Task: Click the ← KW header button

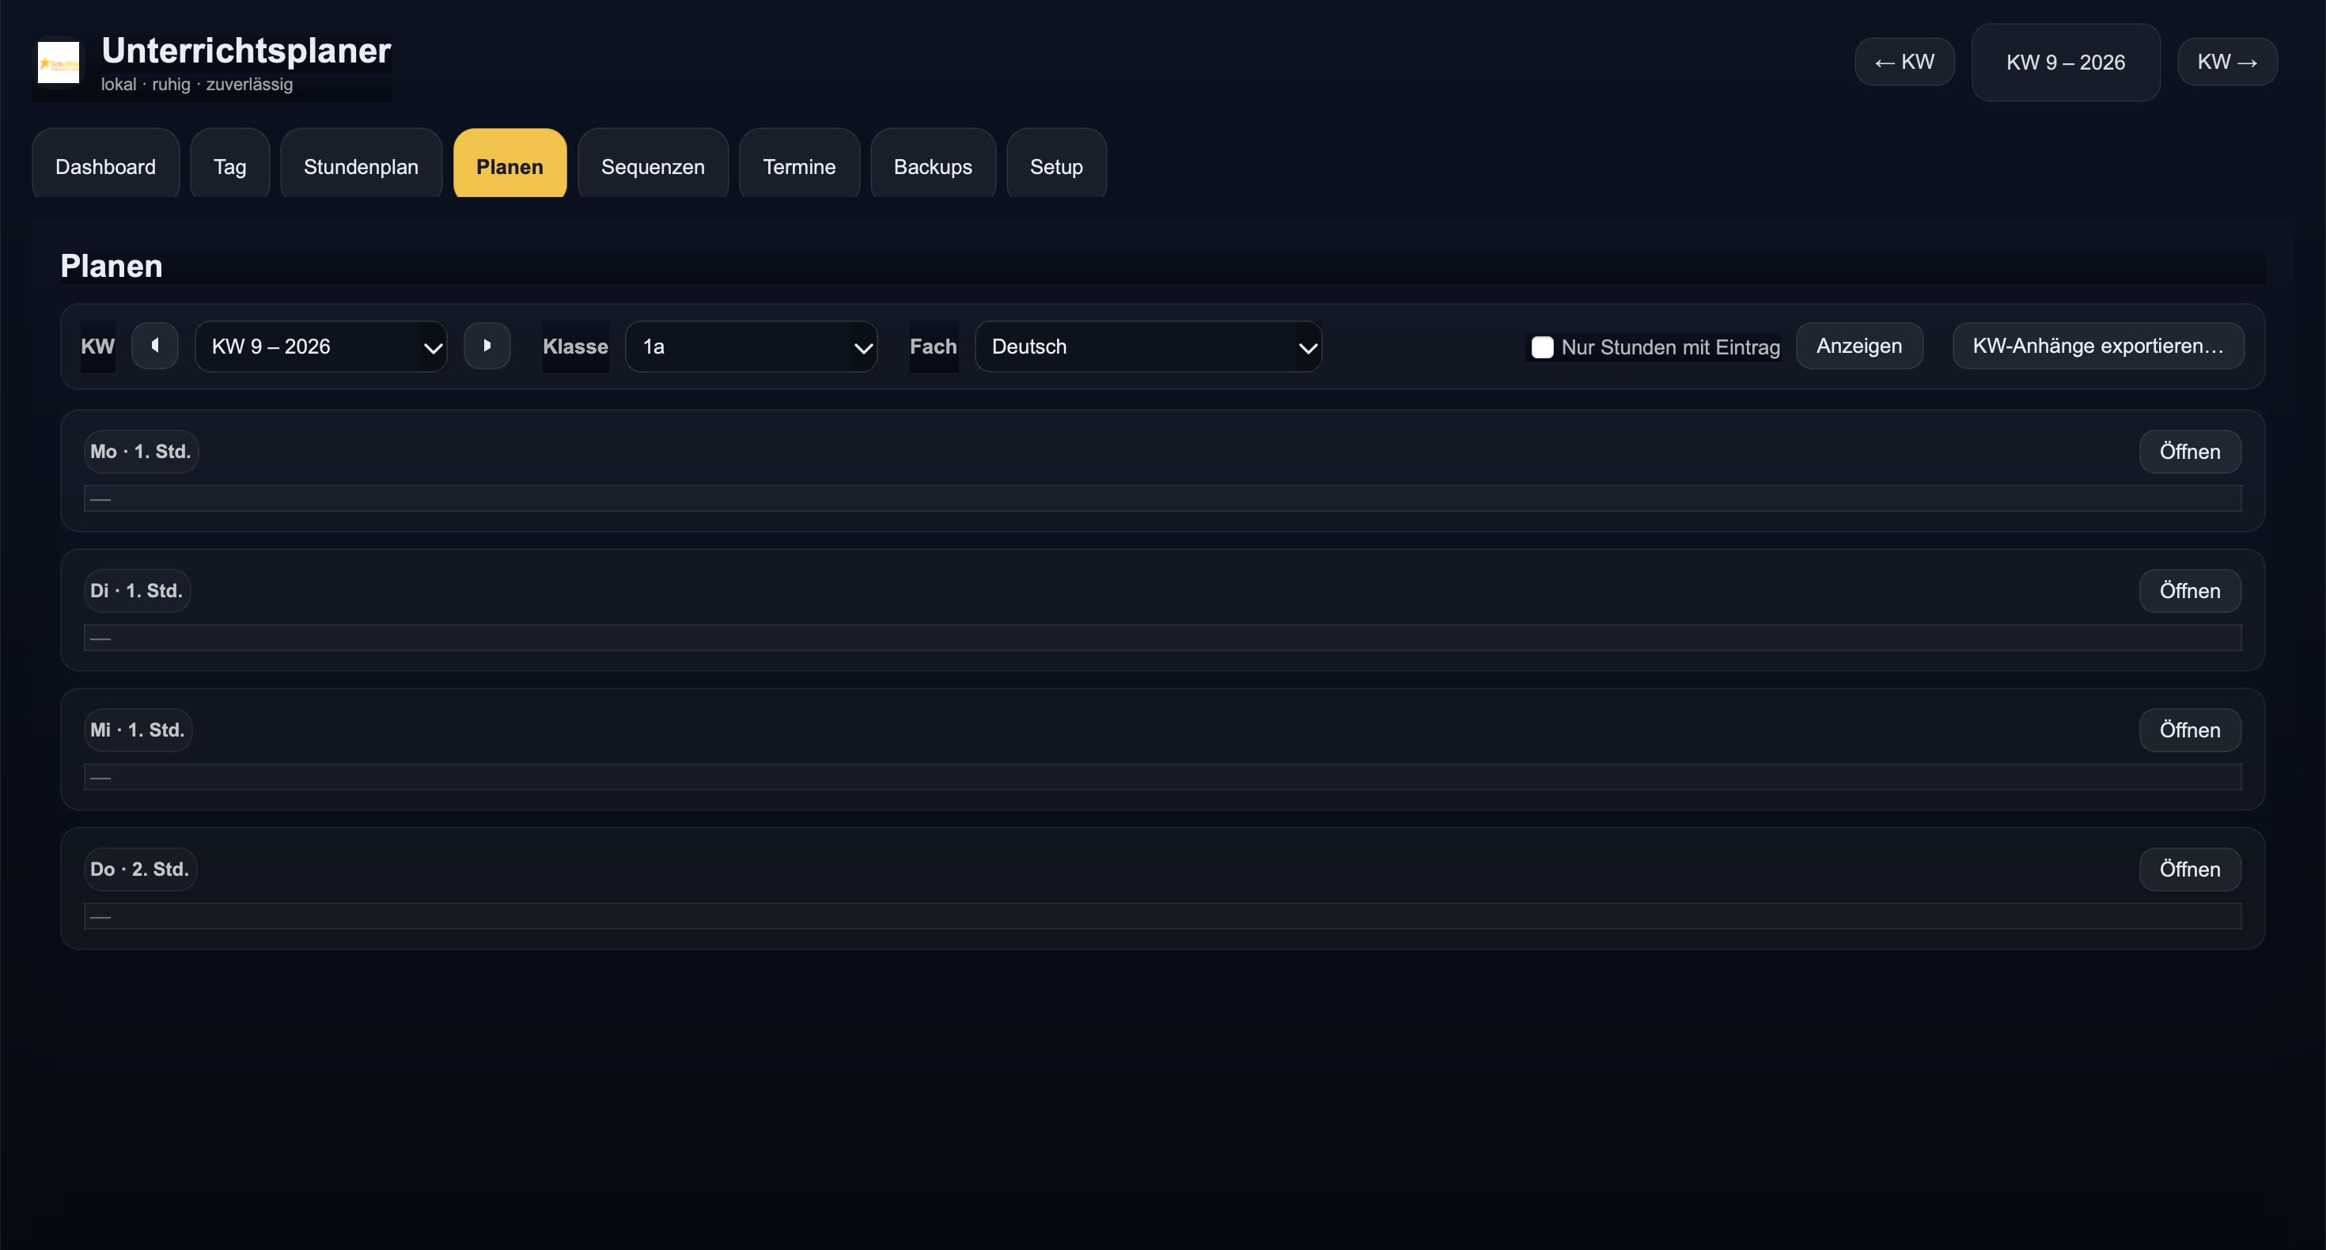Action: tap(1904, 62)
